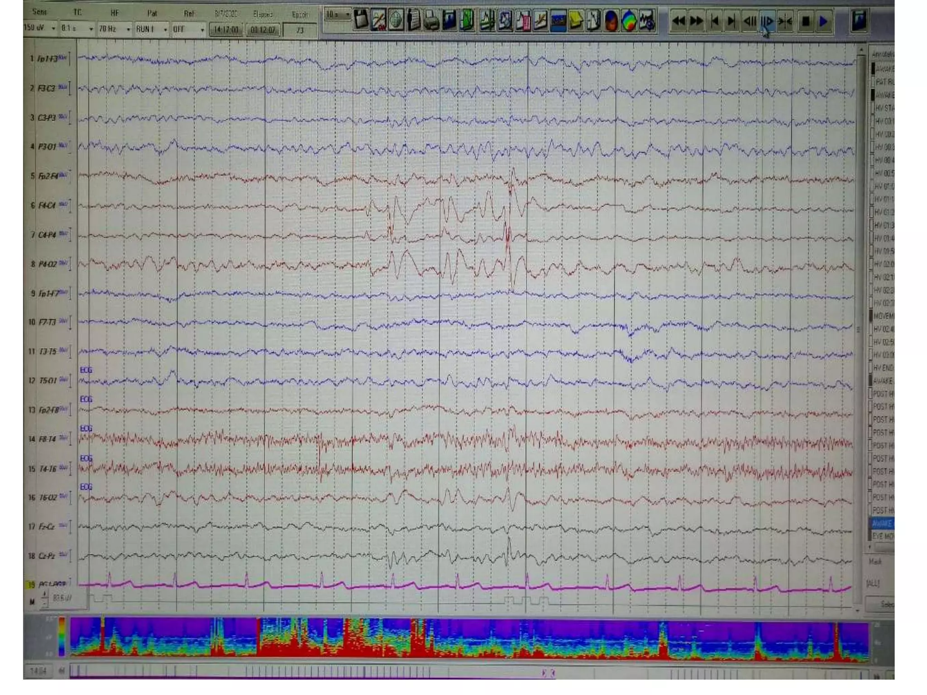Click the rainbow spectral map icon
927x695 pixels.
pos(629,21)
